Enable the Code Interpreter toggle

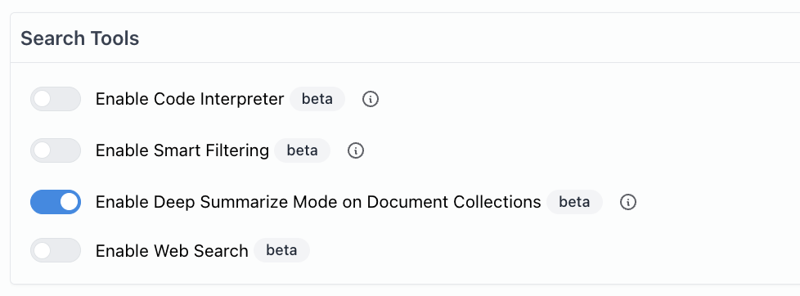pyautogui.click(x=56, y=99)
